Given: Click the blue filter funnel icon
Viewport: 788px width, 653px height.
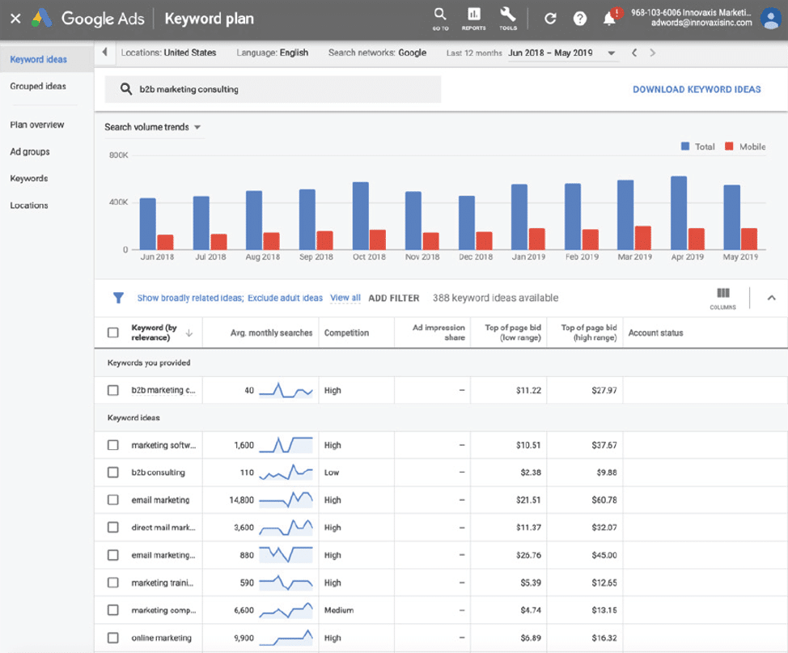Looking at the screenshot, I should click(x=118, y=298).
